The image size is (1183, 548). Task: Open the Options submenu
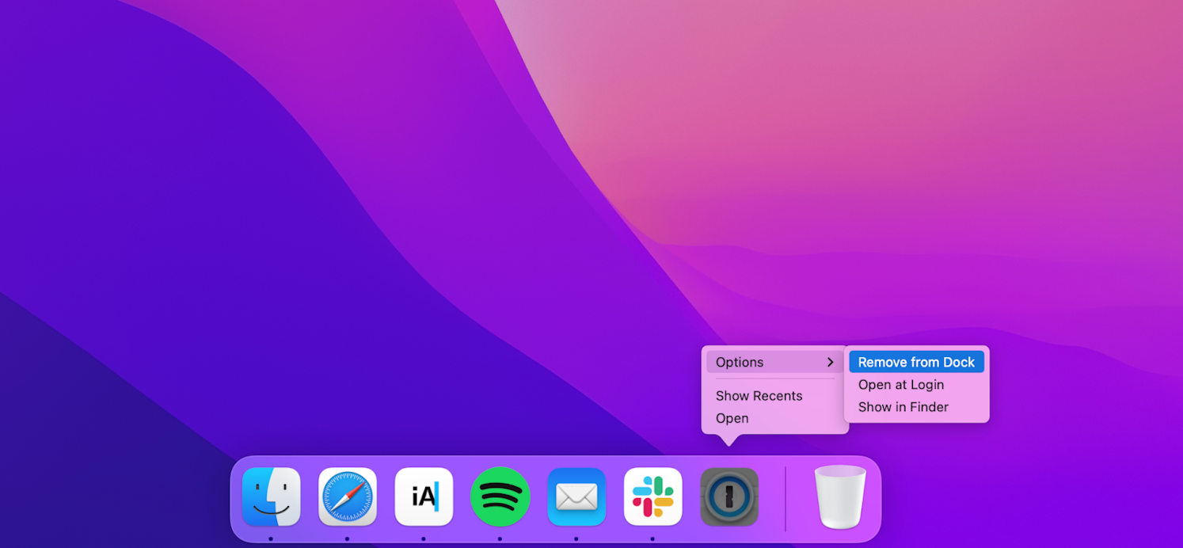tap(740, 362)
